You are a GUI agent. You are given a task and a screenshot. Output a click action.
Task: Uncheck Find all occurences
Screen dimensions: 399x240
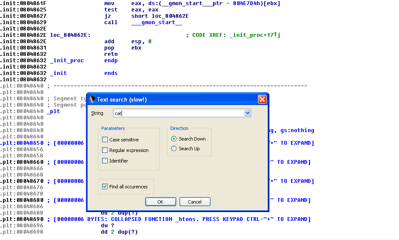click(105, 187)
